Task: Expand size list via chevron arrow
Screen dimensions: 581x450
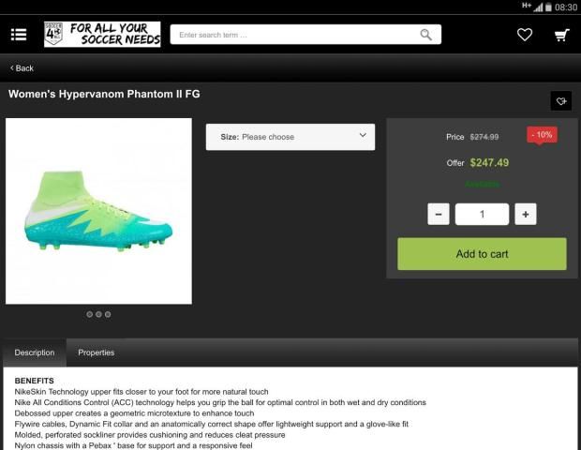Action: pyautogui.click(x=363, y=135)
